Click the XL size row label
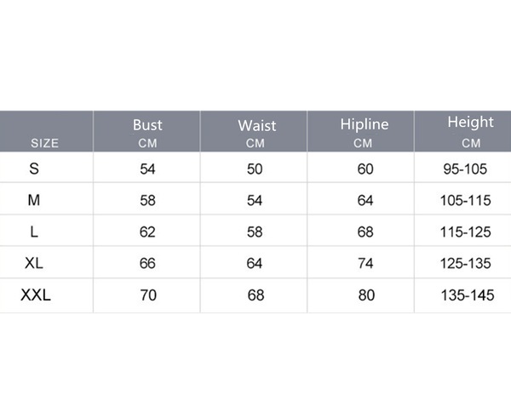 point(34,263)
